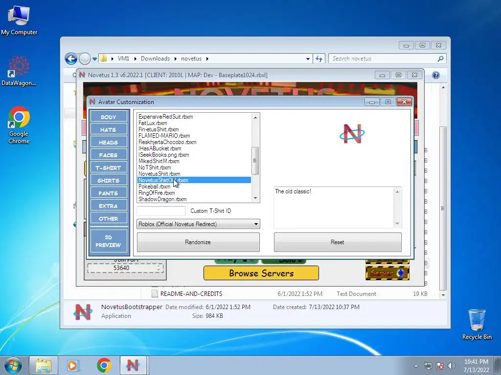This screenshot has height=375, width=501.
Task: Click the T-shirt list scrollbar thumb
Action: coord(255,161)
